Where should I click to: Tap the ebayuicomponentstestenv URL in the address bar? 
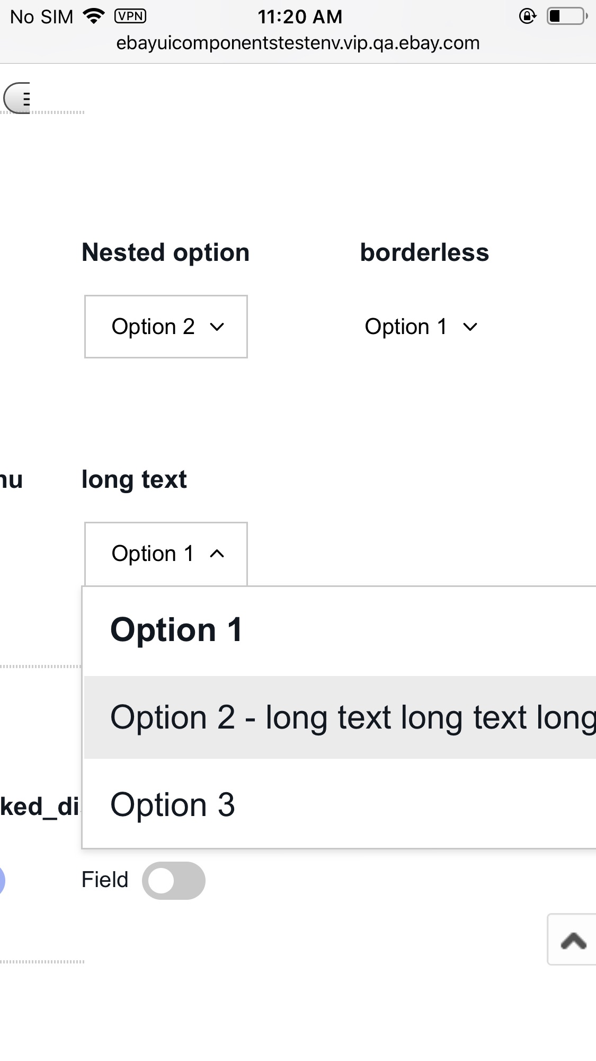tap(298, 43)
